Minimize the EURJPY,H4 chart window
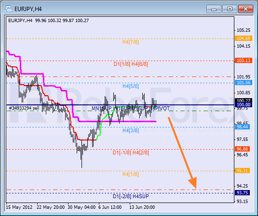 click(214, 9)
